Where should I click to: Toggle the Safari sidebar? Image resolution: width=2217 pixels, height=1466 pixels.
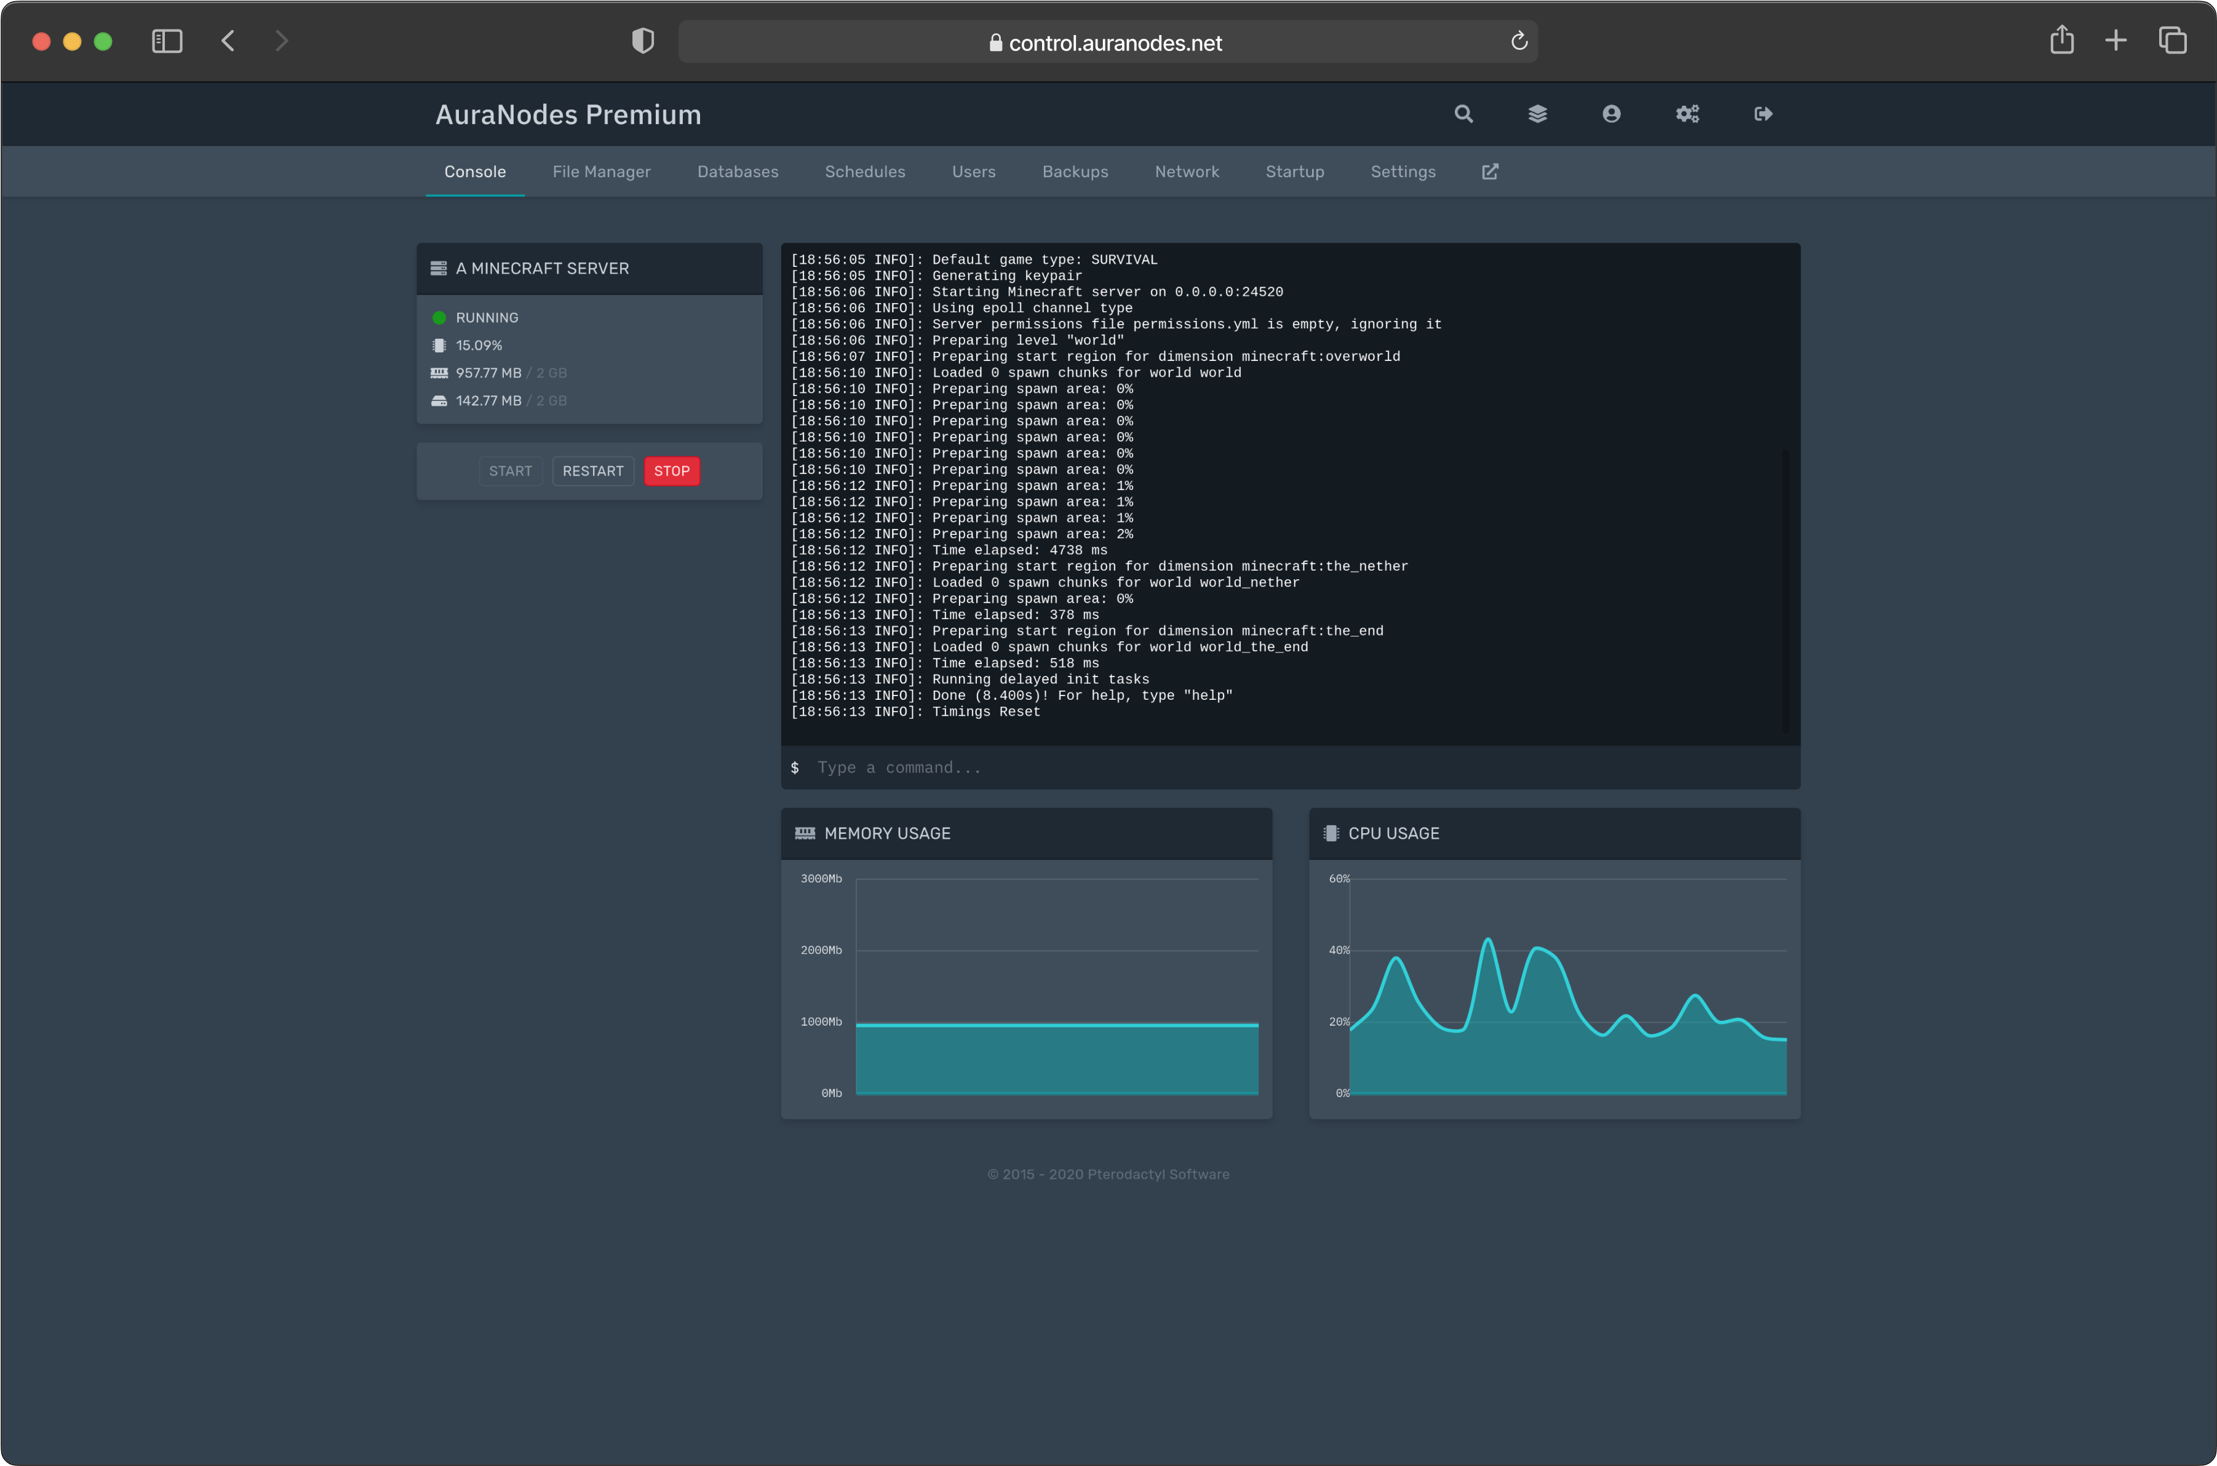(167, 41)
